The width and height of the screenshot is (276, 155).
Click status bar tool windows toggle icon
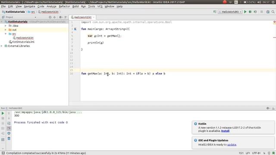click(3, 153)
